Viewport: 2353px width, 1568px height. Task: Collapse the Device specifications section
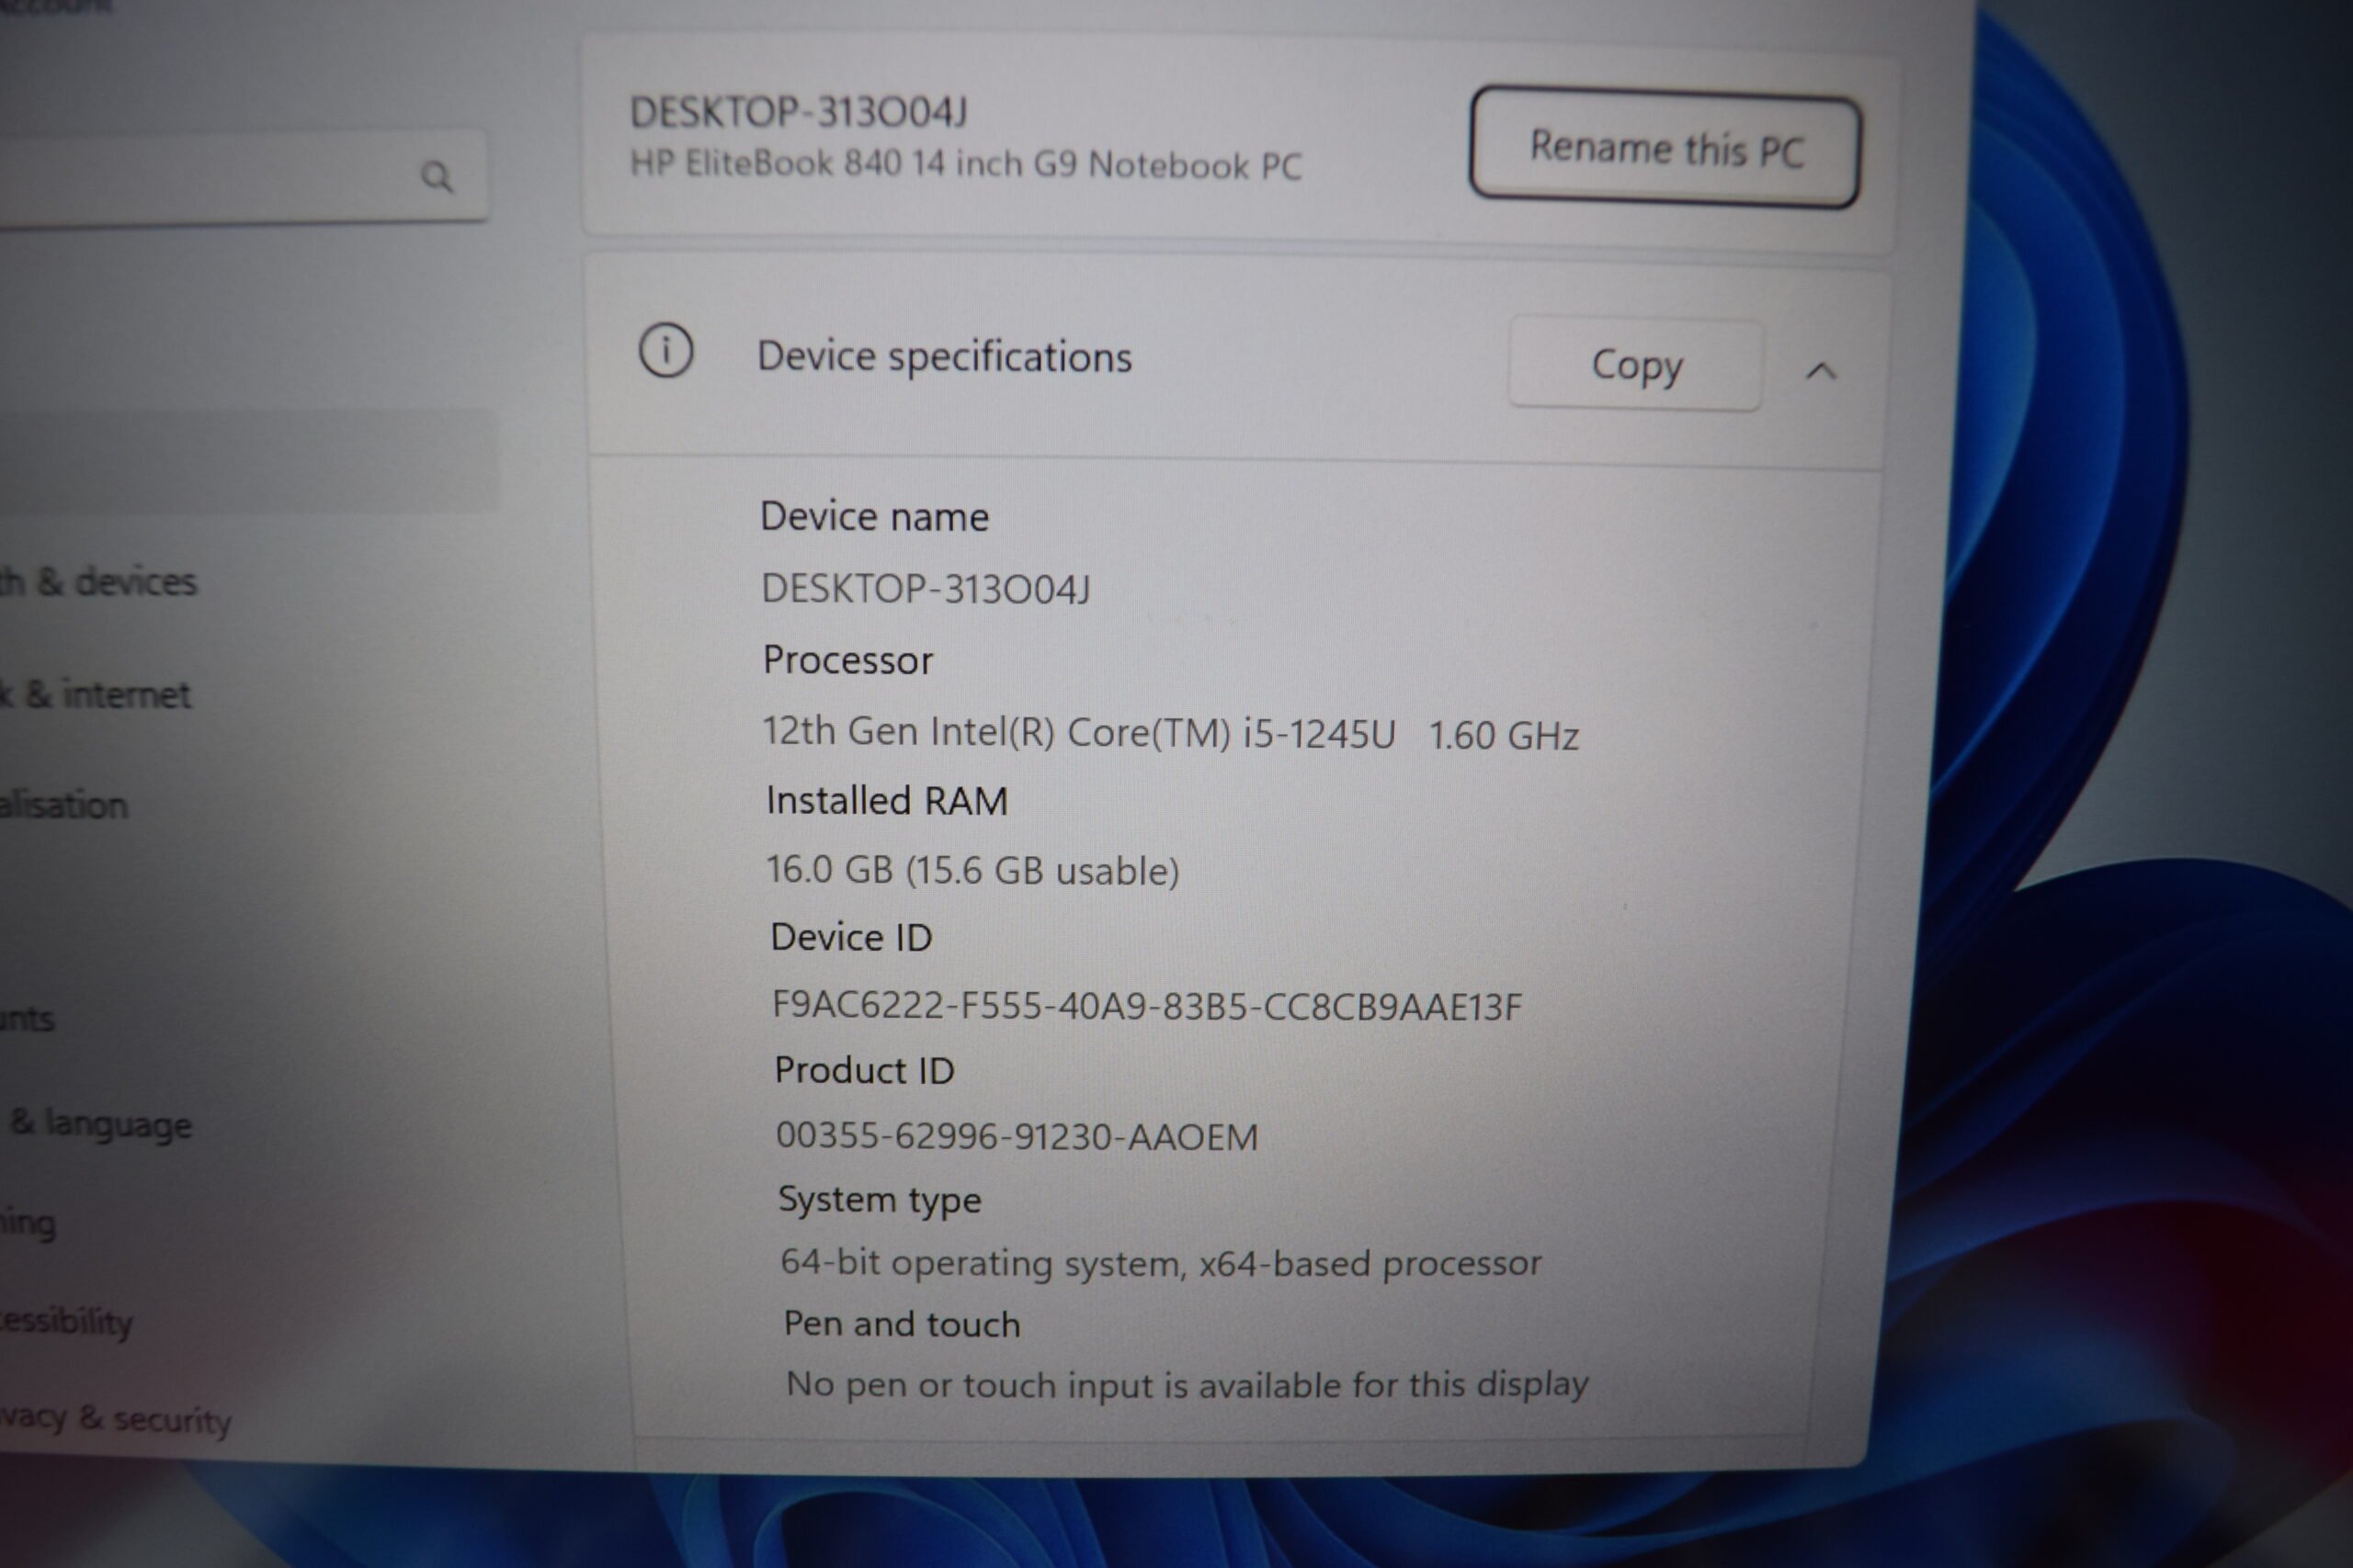(1821, 371)
